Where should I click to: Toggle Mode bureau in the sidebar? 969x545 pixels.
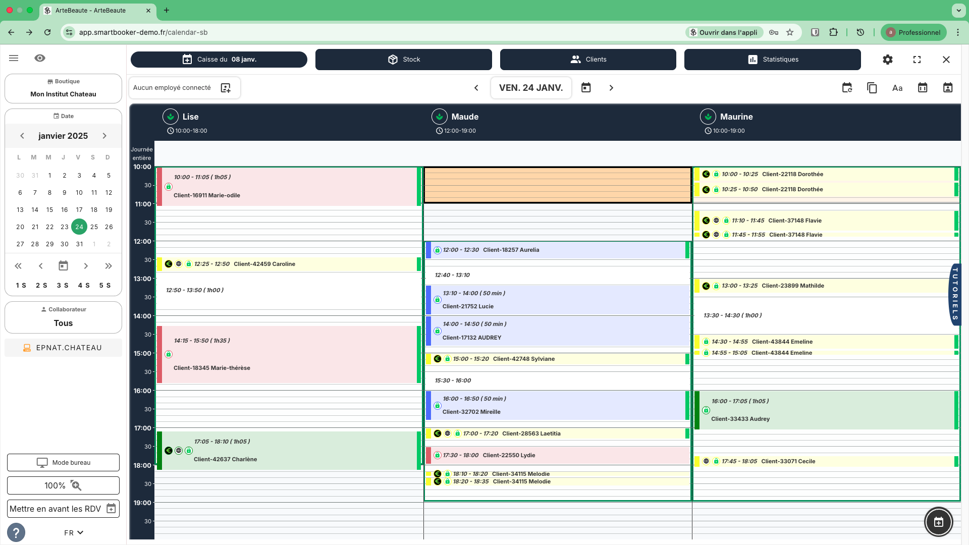point(63,462)
